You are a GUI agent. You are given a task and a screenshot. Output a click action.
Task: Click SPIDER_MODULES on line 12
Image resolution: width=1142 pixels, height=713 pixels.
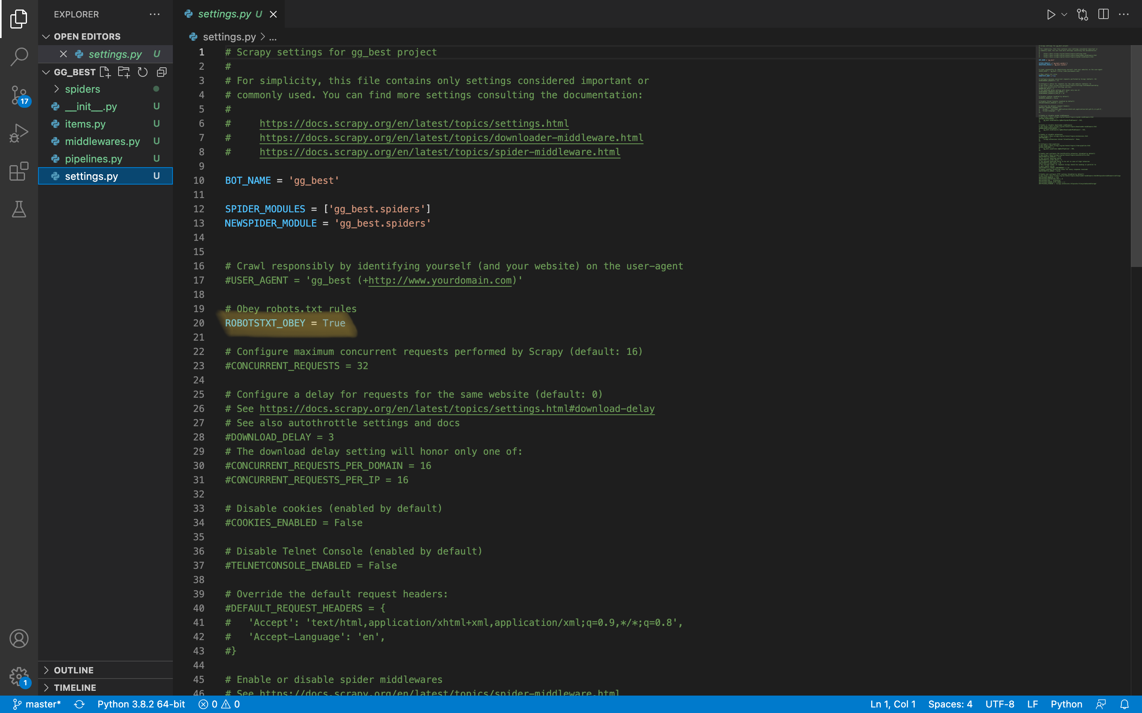(265, 209)
